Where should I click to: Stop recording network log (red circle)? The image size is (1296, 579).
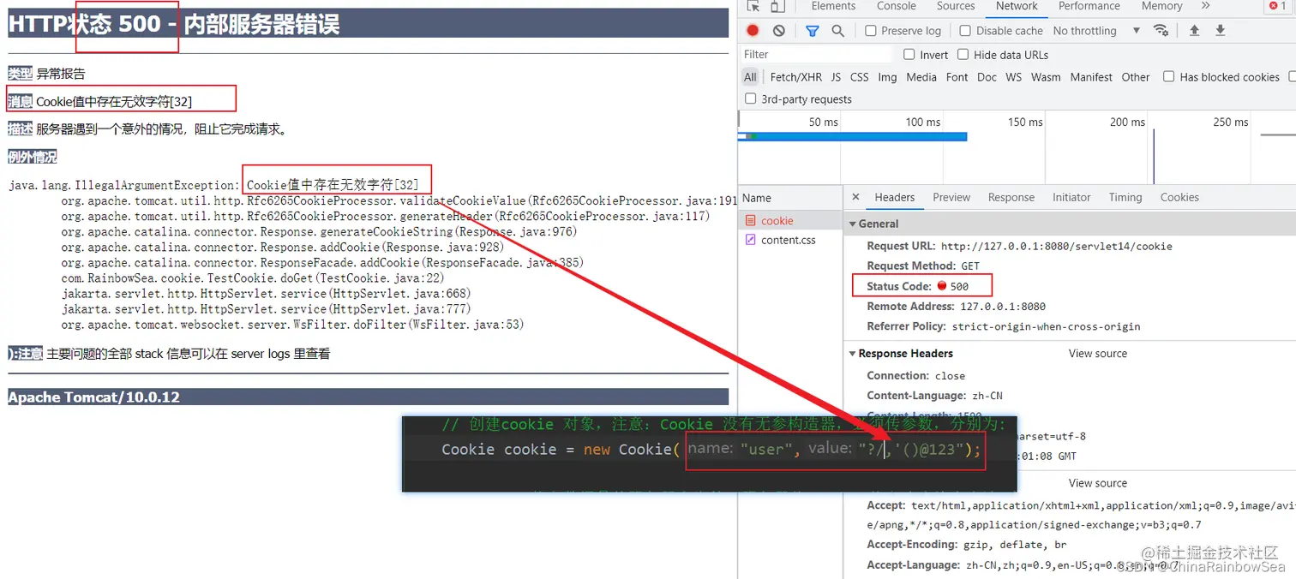pyautogui.click(x=753, y=31)
